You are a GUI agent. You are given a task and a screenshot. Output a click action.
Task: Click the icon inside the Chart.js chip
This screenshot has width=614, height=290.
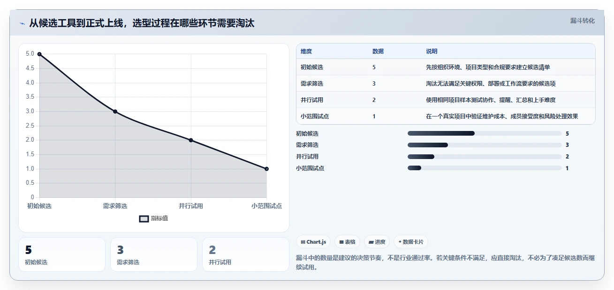[x=303, y=242]
